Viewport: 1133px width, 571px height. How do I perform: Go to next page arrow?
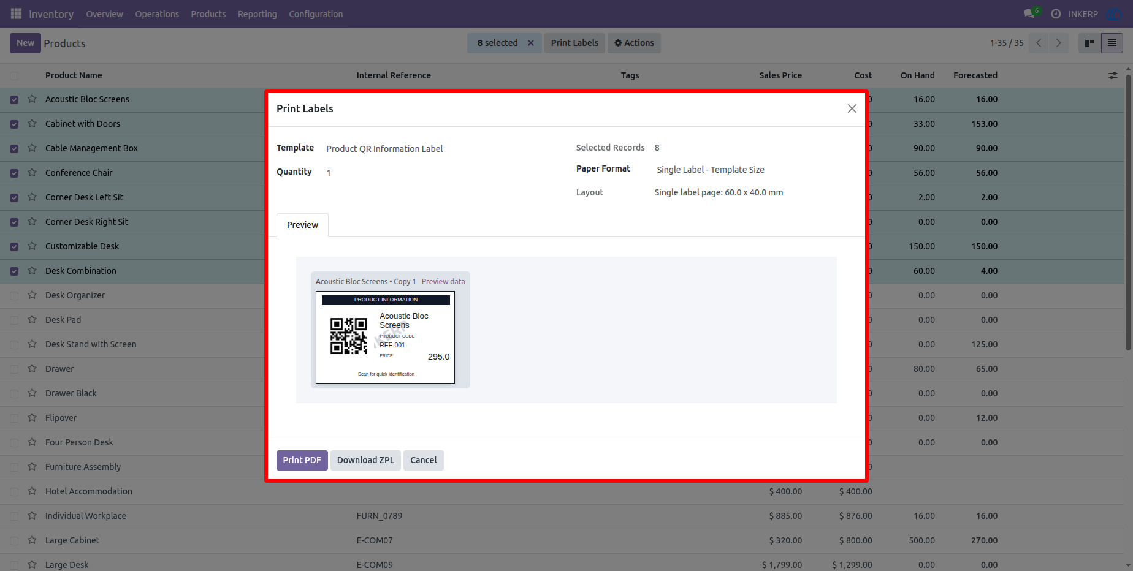coord(1058,43)
